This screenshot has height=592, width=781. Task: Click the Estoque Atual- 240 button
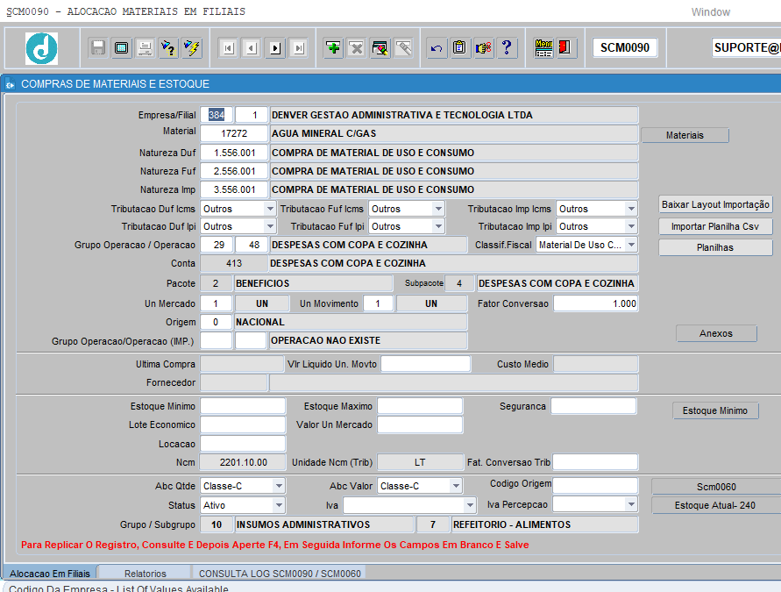(x=716, y=505)
